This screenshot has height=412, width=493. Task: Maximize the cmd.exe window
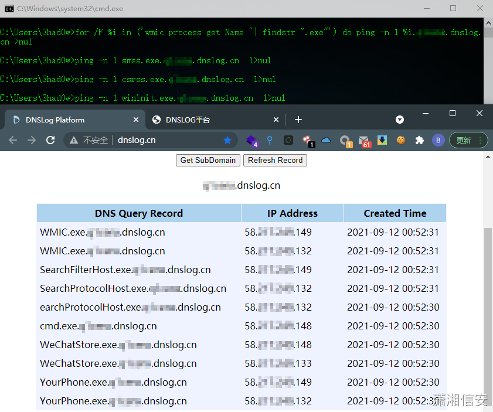pos(453,8)
